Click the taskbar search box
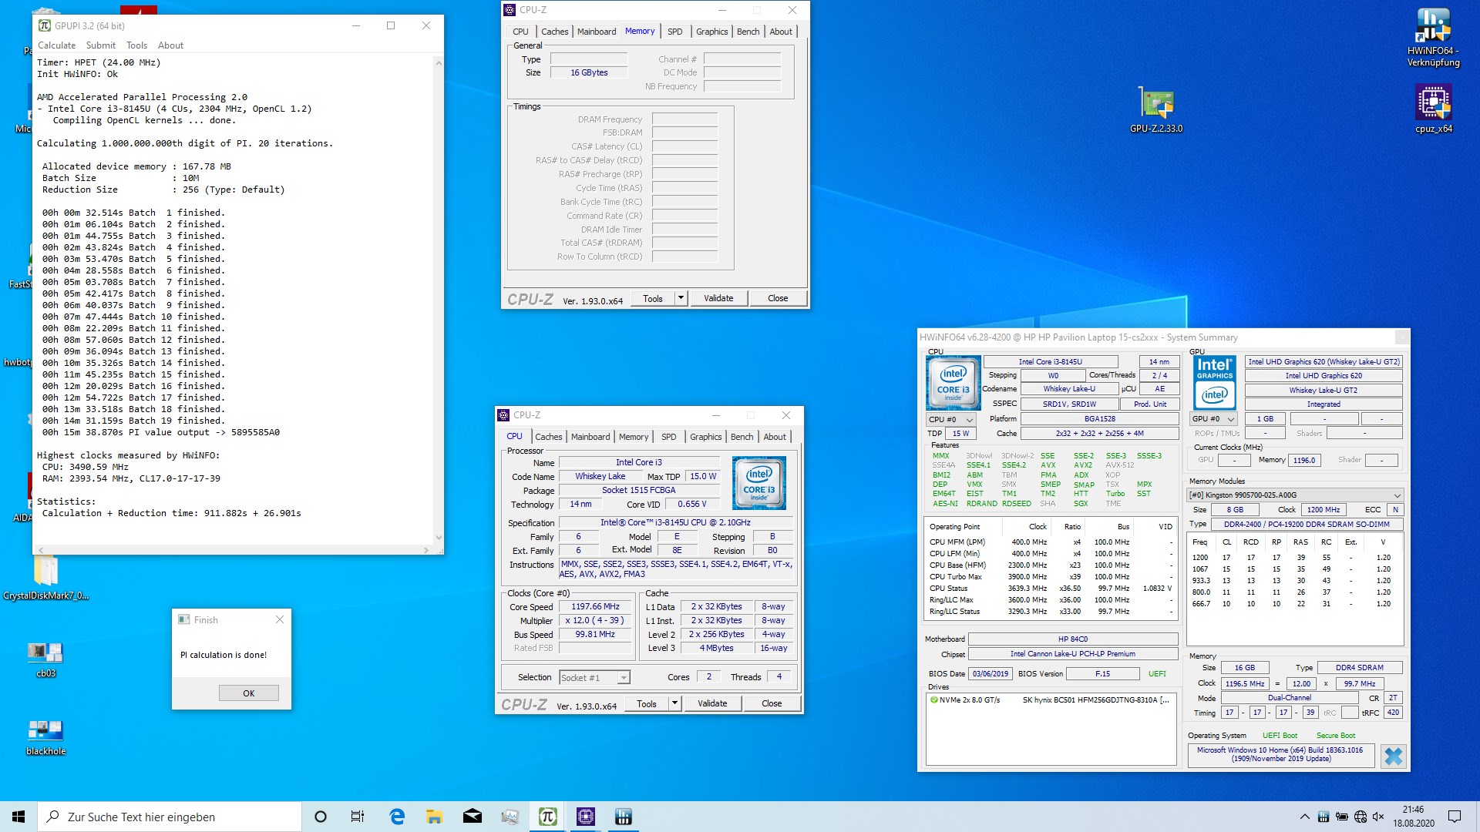The height and width of the screenshot is (832, 1480). [170, 817]
